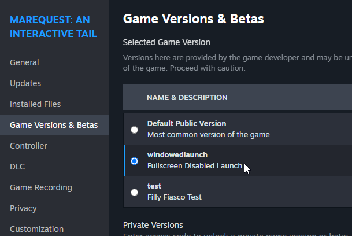The image size is (352, 236).
Task: Open the General settings tab
Action: pos(24,62)
